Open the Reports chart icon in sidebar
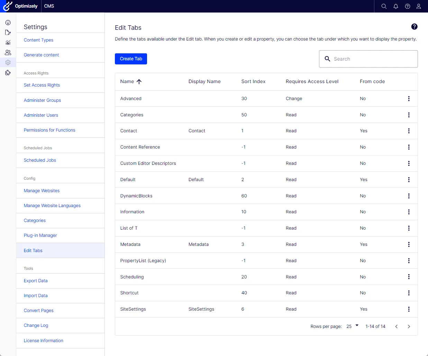The image size is (428, 356). coord(8,43)
